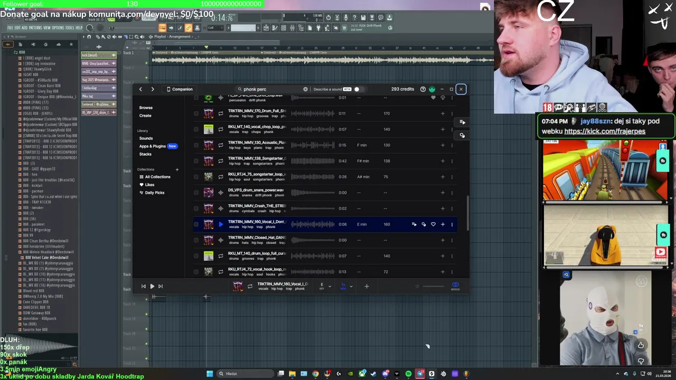The width and height of the screenshot is (676, 380).
Task: Check the TRKTRN_MMV_130_Acoustic_Piano row checkbox
Action: (x=196, y=145)
